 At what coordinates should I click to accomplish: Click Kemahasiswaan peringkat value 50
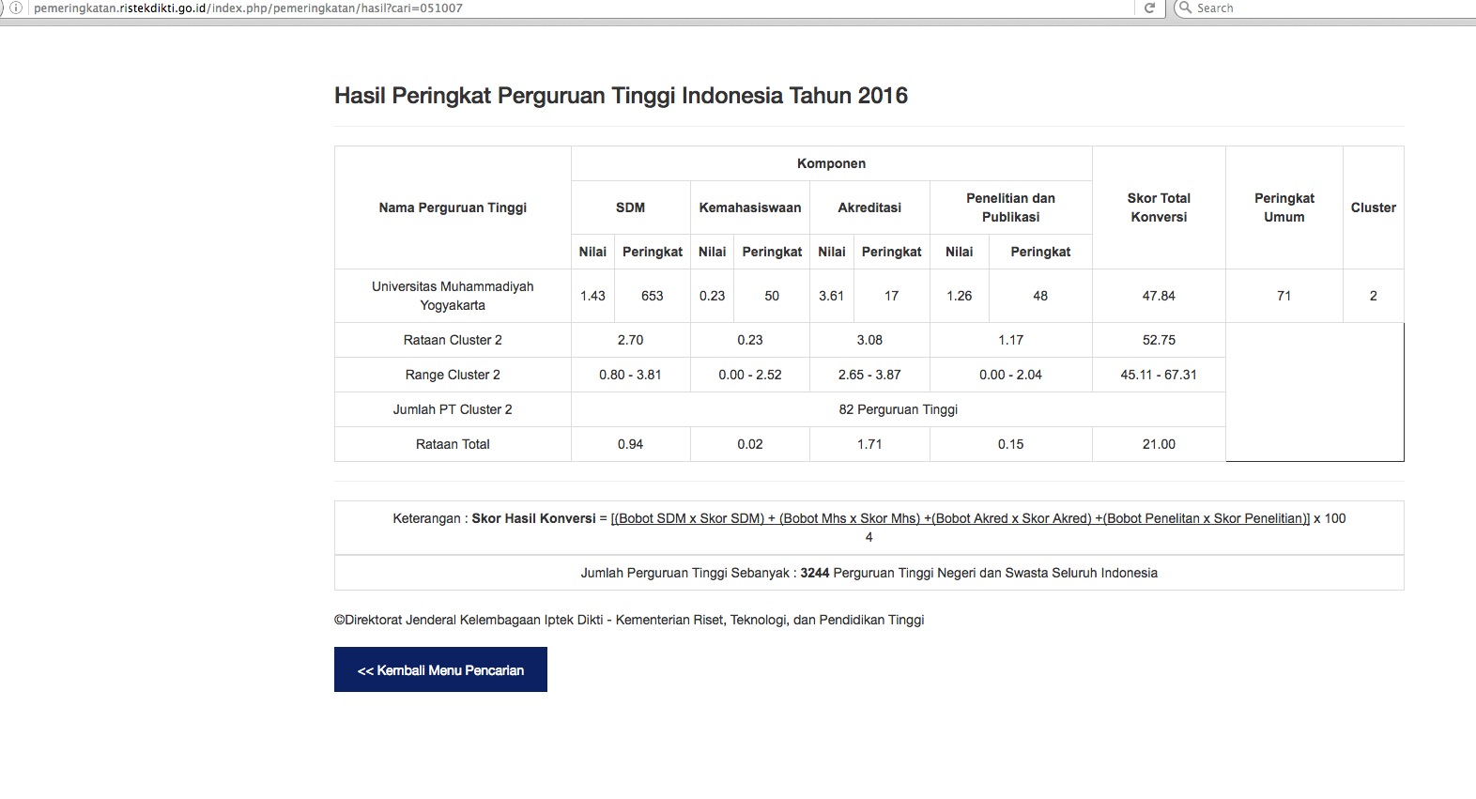772,296
